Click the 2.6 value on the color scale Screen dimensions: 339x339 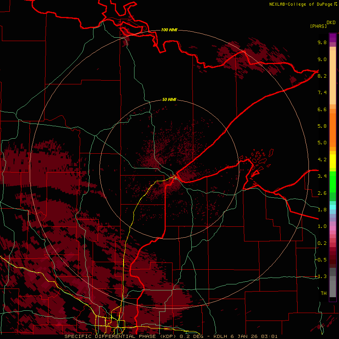[322, 193]
